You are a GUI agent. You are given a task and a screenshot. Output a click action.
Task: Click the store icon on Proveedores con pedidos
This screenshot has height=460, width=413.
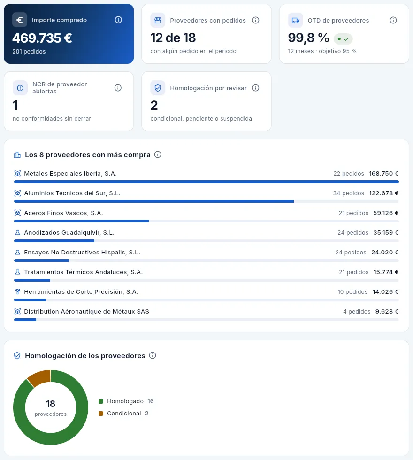pyautogui.click(x=158, y=20)
